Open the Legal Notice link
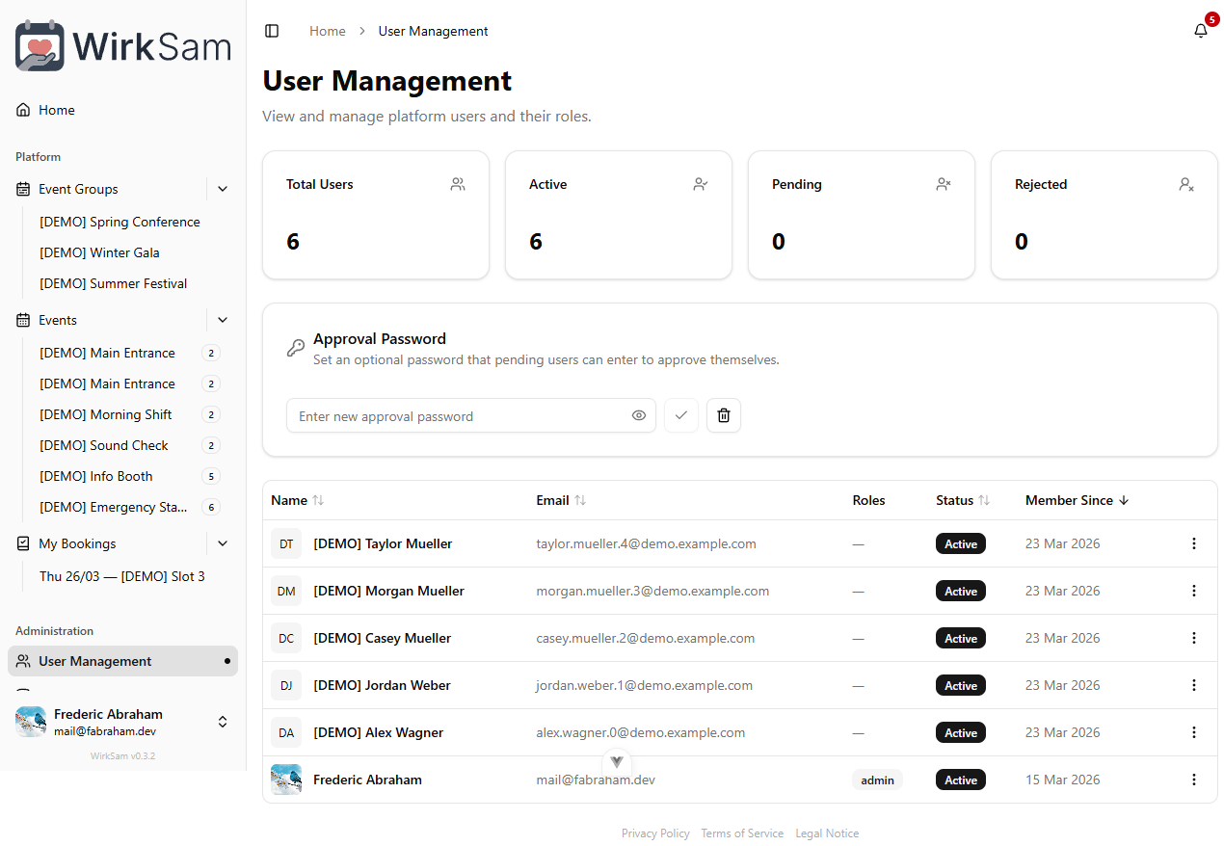 pos(827,833)
